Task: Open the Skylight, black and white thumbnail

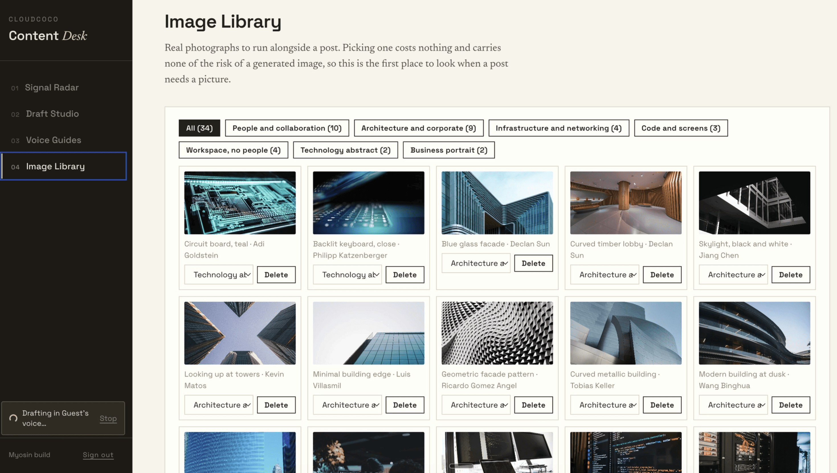Action: [754, 203]
